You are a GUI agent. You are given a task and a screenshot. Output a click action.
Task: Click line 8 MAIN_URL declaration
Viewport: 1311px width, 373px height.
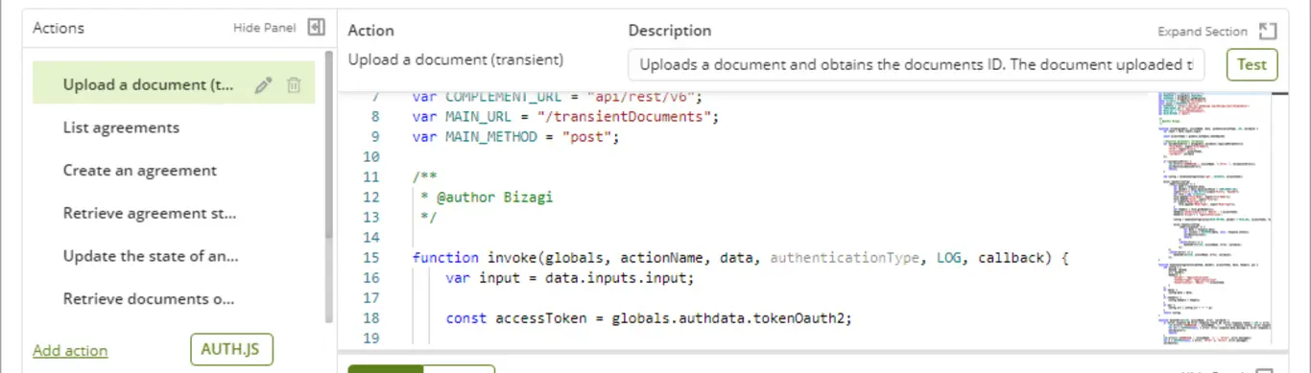565,117
